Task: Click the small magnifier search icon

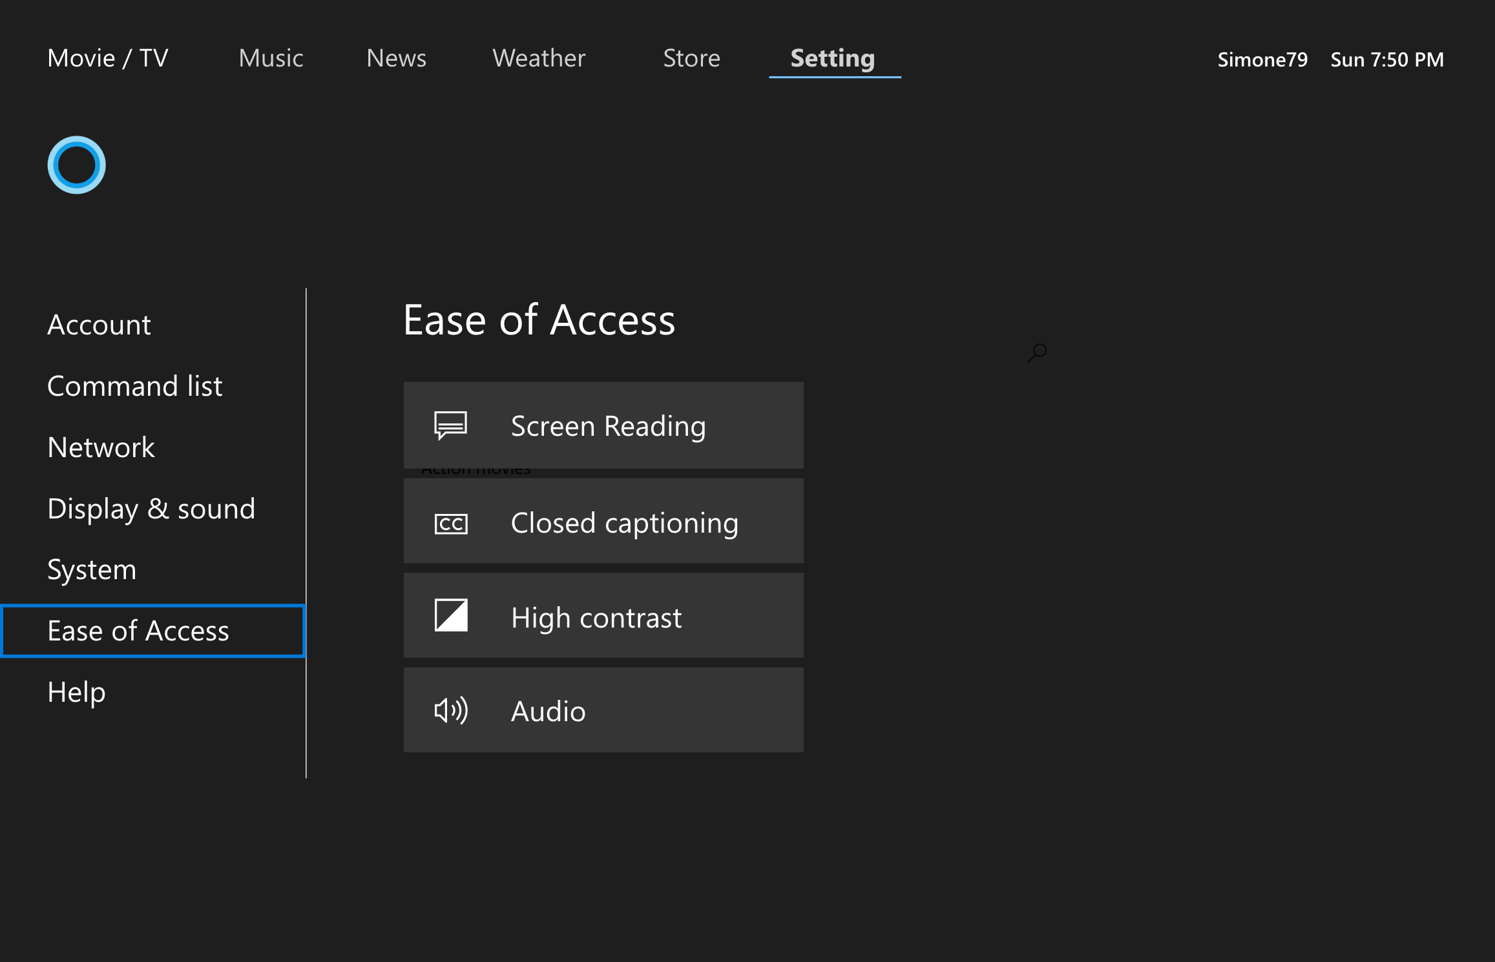Action: click(1038, 352)
